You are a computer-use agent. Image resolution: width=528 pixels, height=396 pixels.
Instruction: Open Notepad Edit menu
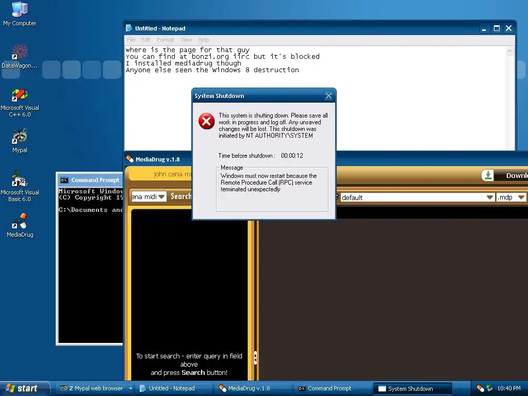(146, 40)
